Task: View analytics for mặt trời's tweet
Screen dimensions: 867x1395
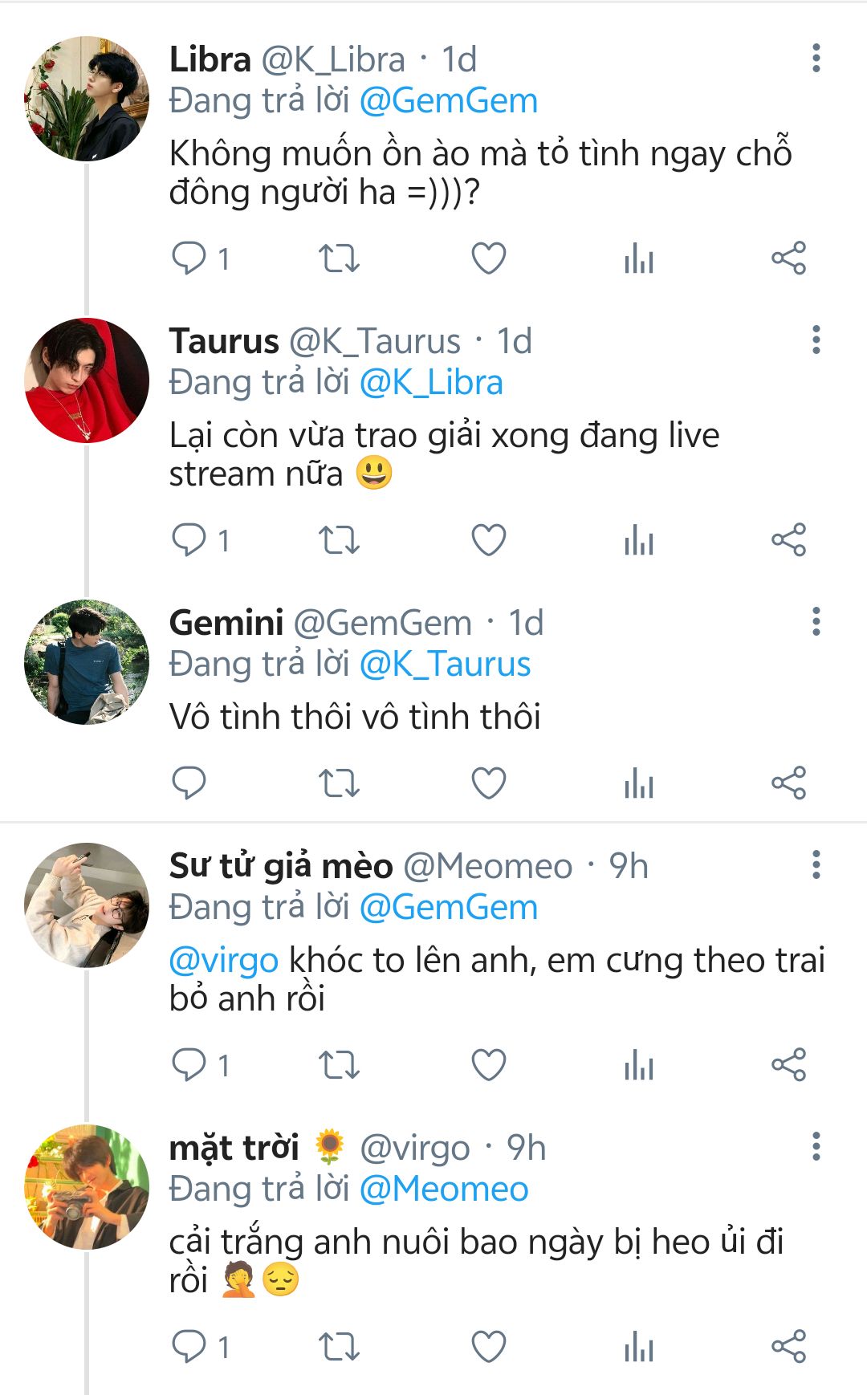Action: point(639,1346)
